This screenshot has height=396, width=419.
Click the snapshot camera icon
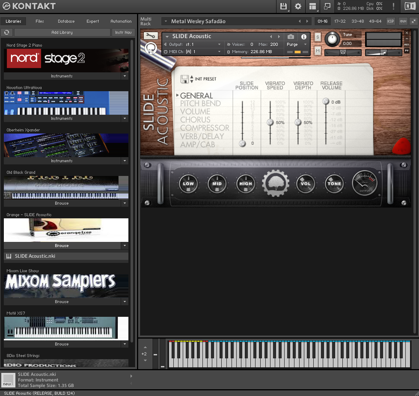291,37
